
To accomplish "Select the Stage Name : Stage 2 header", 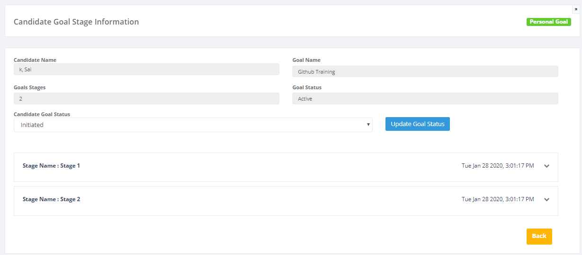I will pos(51,199).
